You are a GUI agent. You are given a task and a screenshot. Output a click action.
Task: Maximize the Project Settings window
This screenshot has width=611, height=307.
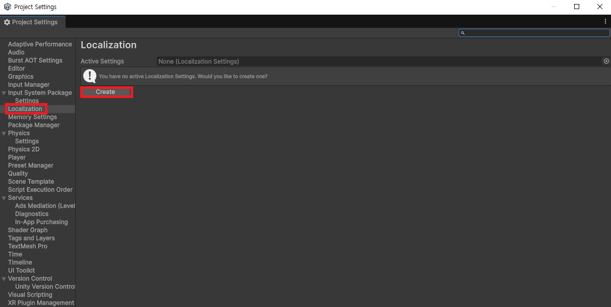(x=577, y=7)
